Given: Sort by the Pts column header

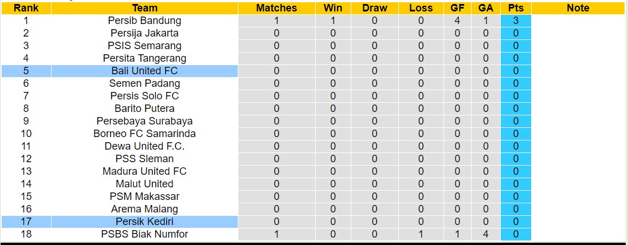Looking at the screenshot, I should coord(516,8).
